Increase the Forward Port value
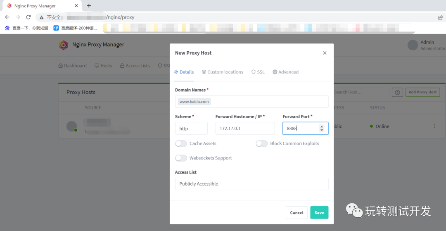 322,126
